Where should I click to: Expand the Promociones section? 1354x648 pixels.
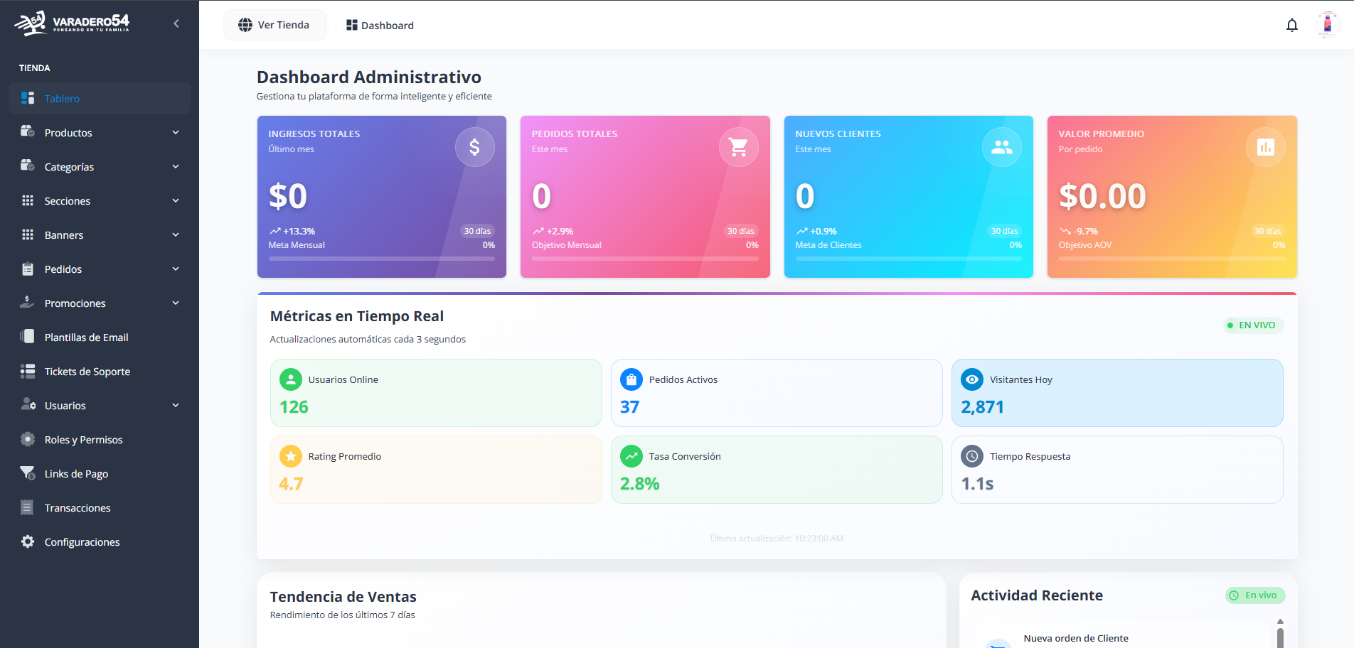(175, 303)
